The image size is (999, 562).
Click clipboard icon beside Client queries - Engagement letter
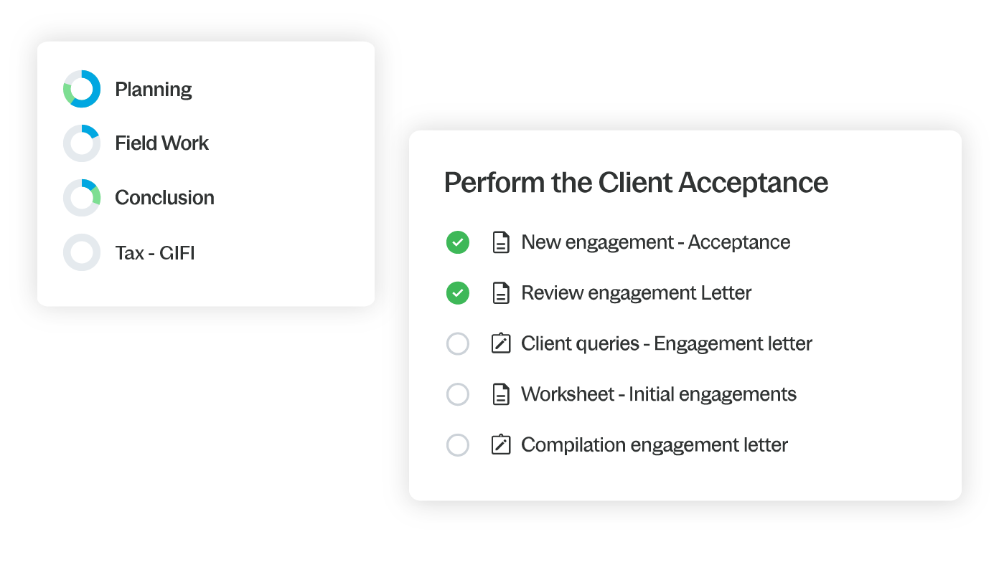point(500,343)
